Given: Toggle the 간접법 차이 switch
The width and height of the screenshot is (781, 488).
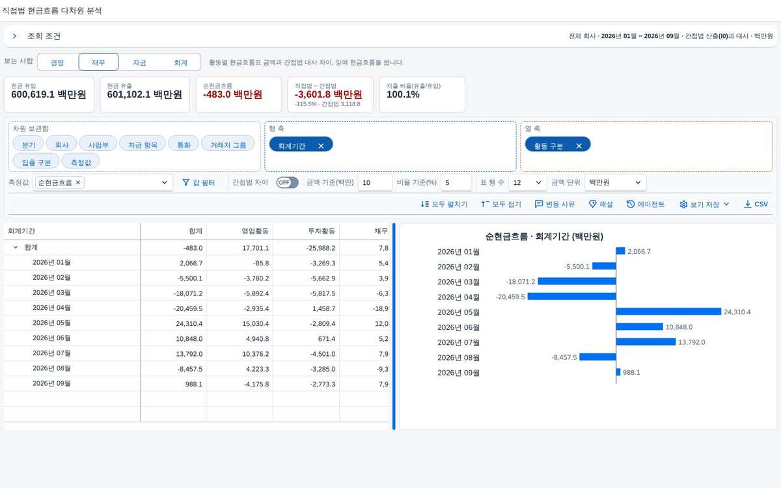Looking at the screenshot, I should tap(287, 183).
